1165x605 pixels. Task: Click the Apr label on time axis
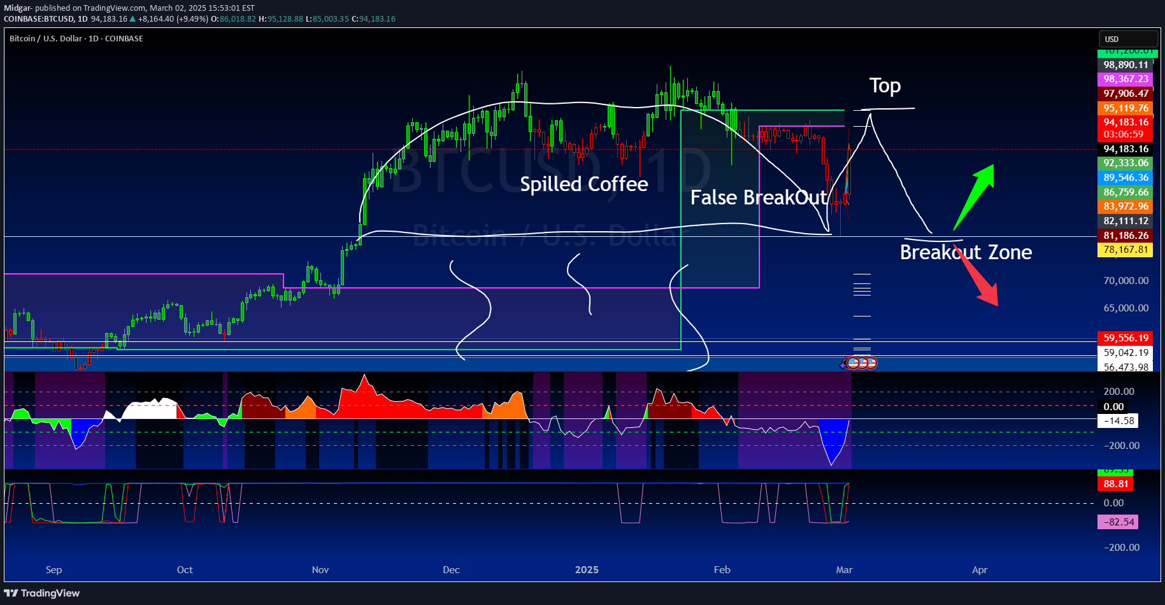point(980,570)
